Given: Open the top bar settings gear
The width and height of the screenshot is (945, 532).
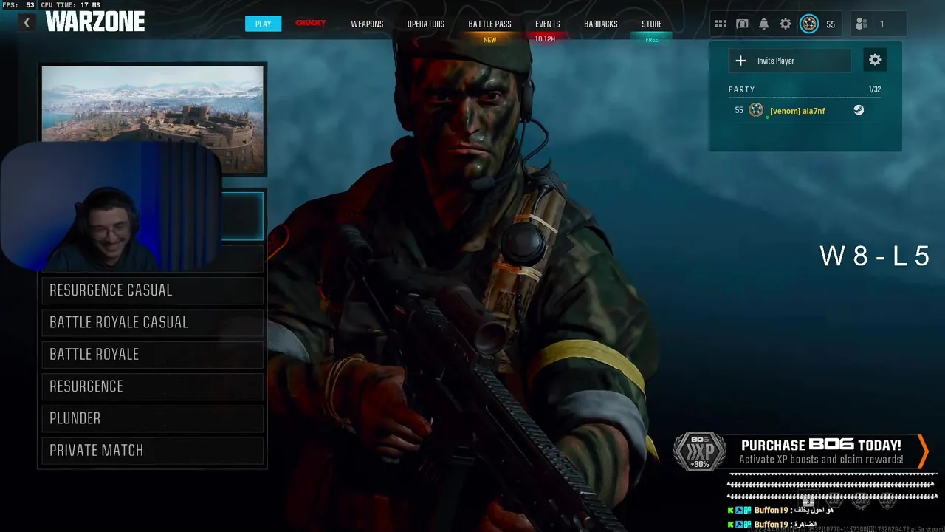Looking at the screenshot, I should 786,24.
